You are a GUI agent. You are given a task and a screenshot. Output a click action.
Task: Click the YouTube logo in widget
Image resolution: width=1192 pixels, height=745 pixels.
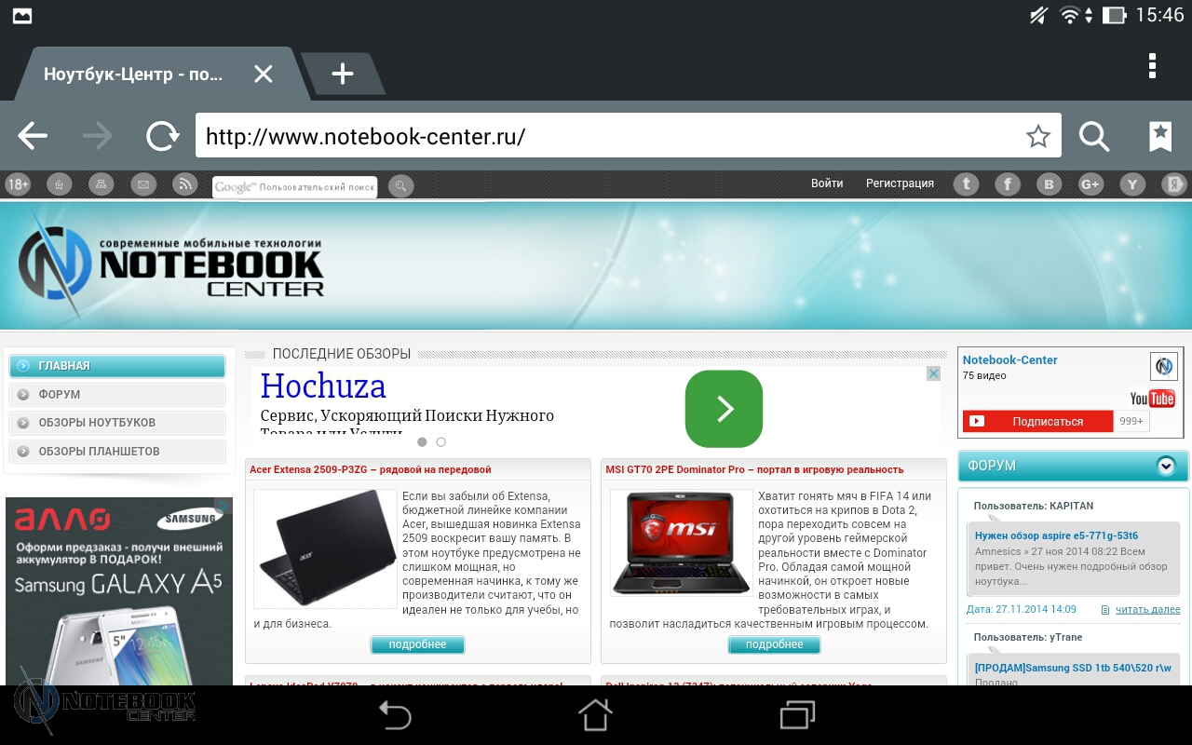click(1153, 399)
